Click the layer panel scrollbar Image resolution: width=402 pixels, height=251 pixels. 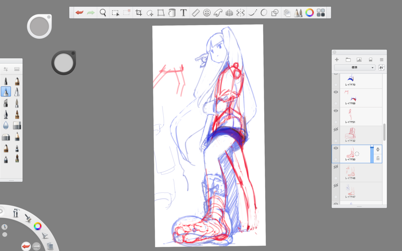pos(384,132)
